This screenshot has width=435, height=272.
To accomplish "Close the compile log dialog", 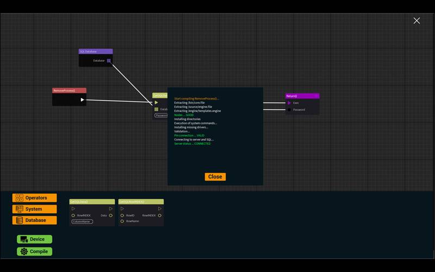I will (215, 177).
